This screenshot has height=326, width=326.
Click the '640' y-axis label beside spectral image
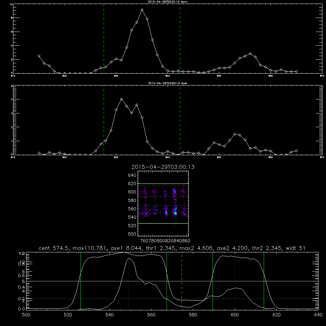pyautogui.click(x=132, y=175)
